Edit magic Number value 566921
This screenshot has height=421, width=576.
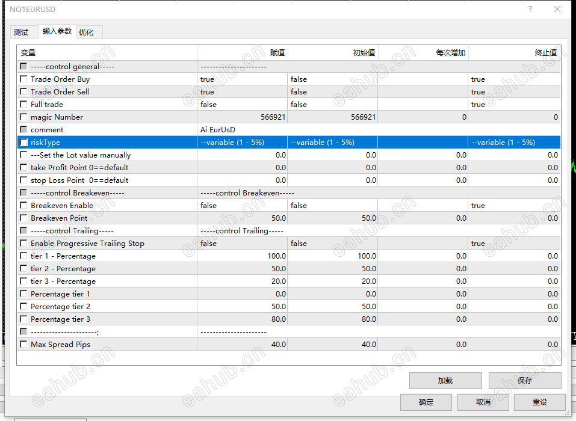click(242, 117)
